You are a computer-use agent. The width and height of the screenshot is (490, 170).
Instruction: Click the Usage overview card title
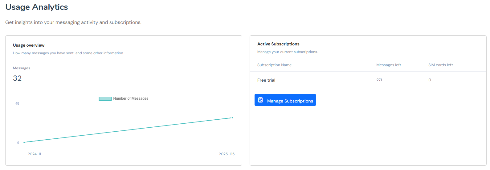29,45
